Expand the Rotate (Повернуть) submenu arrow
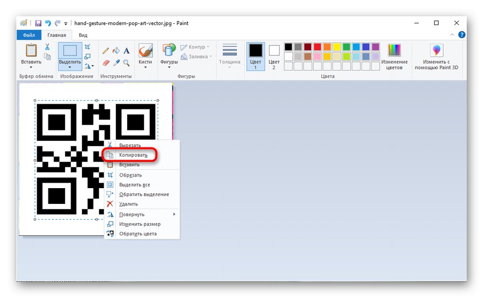The height and width of the screenshot is (298, 483). 174,214
